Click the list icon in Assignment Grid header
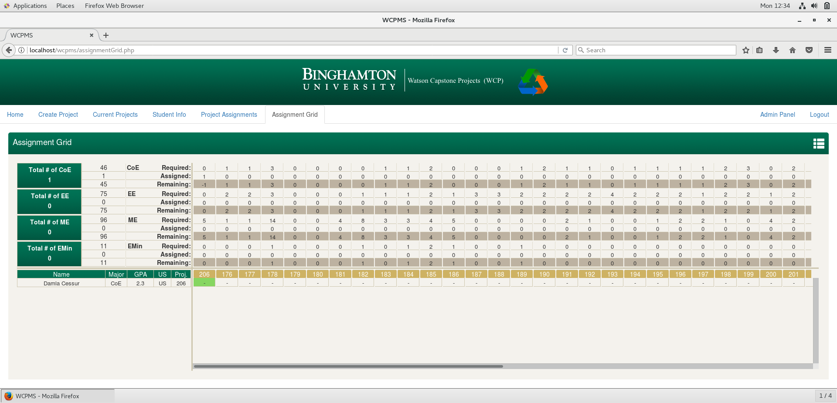This screenshot has height=403, width=837. [x=819, y=143]
